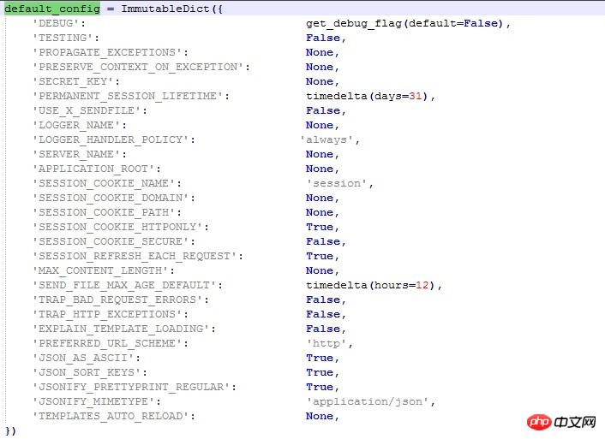This screenshot has width=605, height=439.
Task: Click the 'http' string value
Action: [326, 343]
